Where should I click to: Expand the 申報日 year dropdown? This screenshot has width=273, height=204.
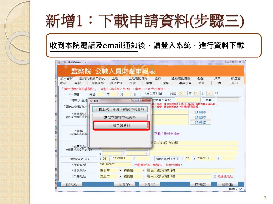(x=105, y=94)
